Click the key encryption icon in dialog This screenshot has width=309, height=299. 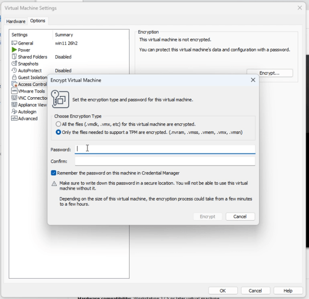[60, 99]
